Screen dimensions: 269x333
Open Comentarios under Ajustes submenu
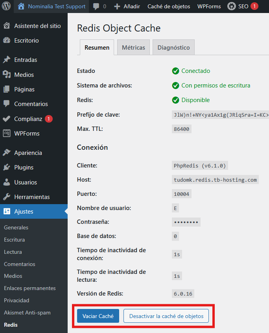(x=20, y=264)
